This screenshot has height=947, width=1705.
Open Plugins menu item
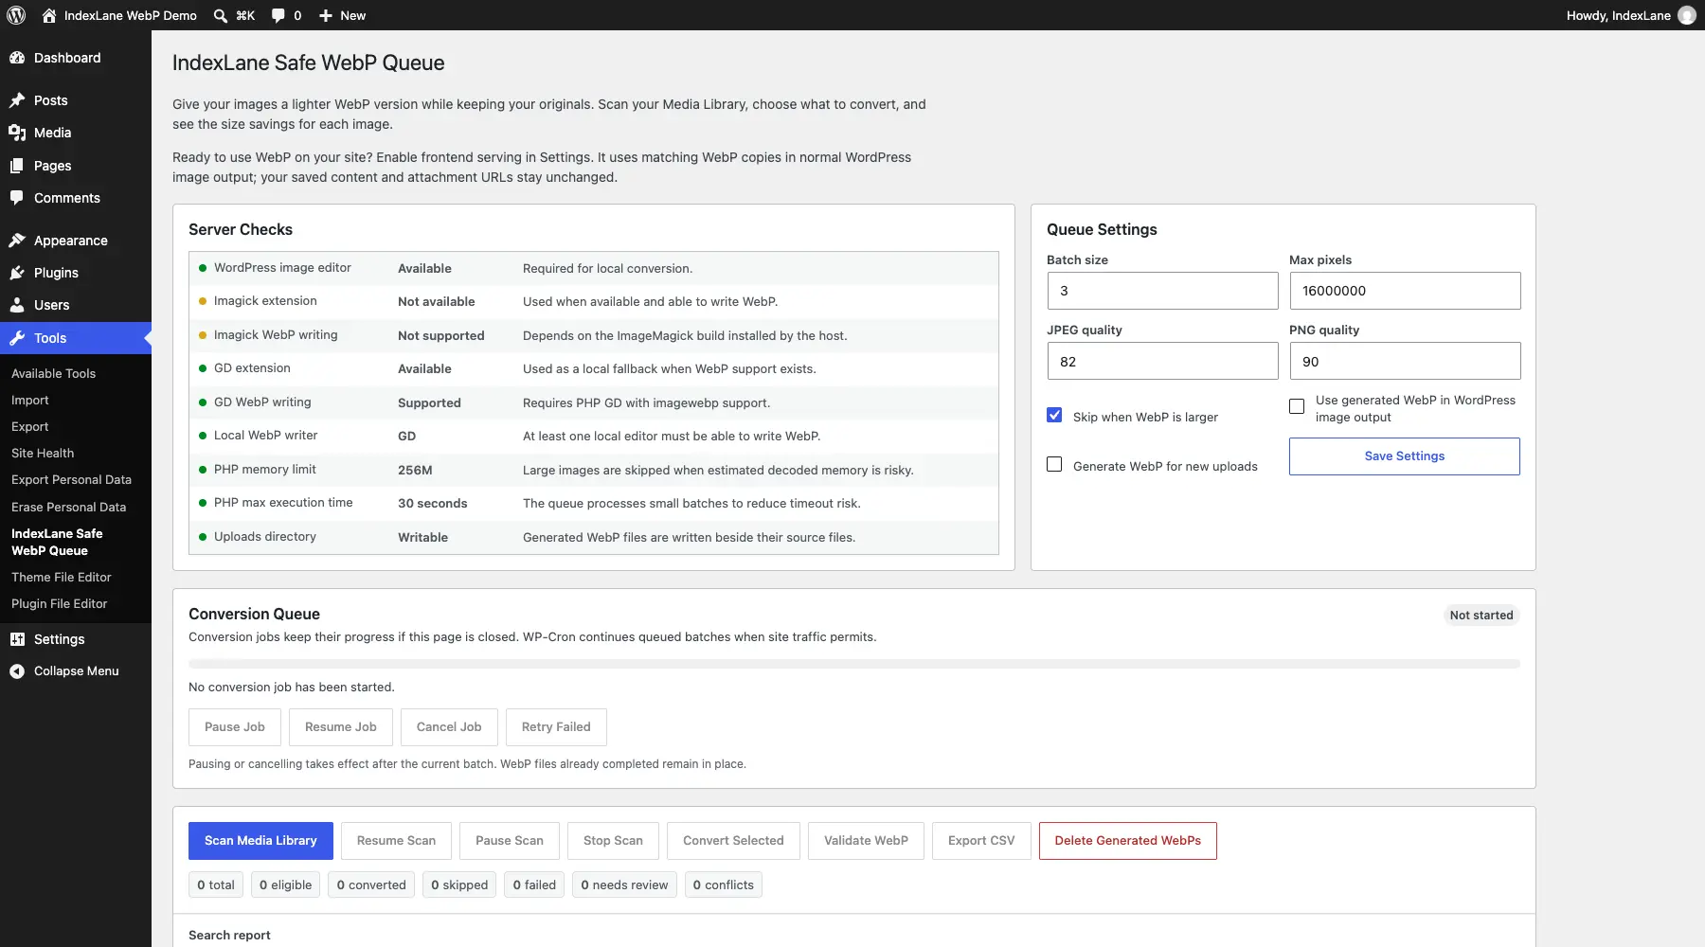76,273
